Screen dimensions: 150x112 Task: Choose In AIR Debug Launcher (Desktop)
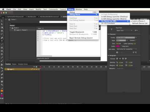click(x=114, y=16)
